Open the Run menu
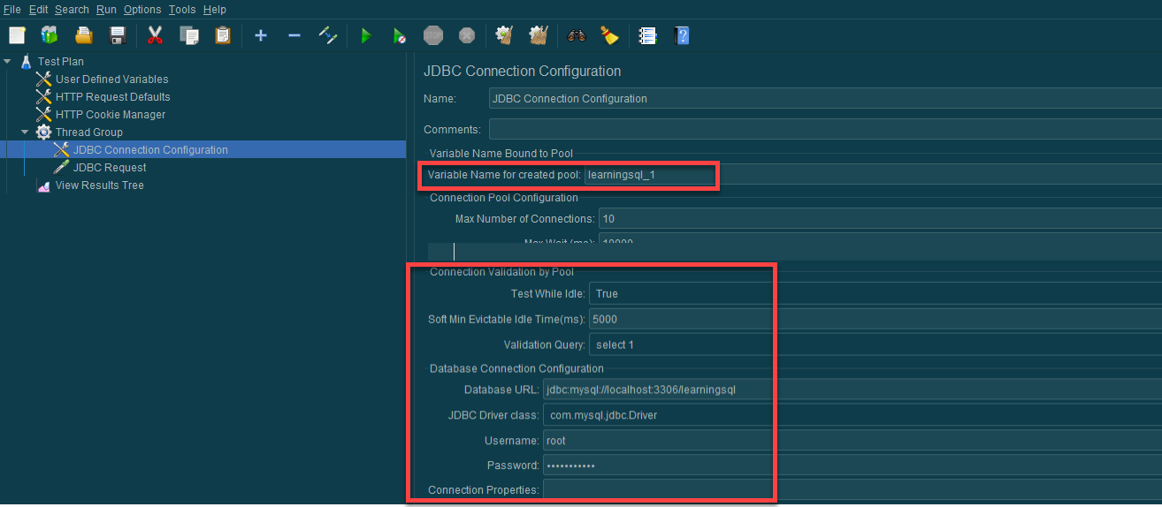 106,10
